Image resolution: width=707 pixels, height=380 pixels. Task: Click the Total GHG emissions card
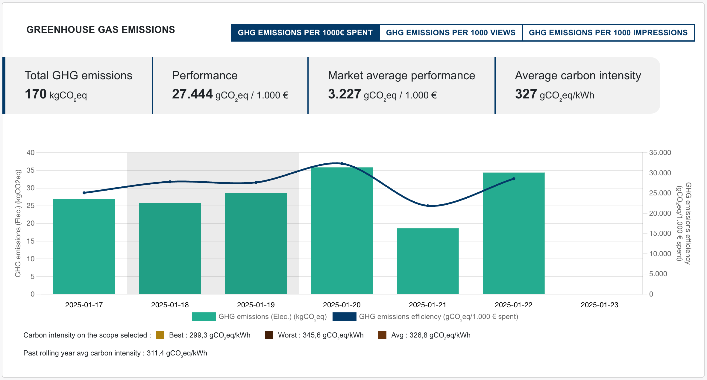[78, 85]
